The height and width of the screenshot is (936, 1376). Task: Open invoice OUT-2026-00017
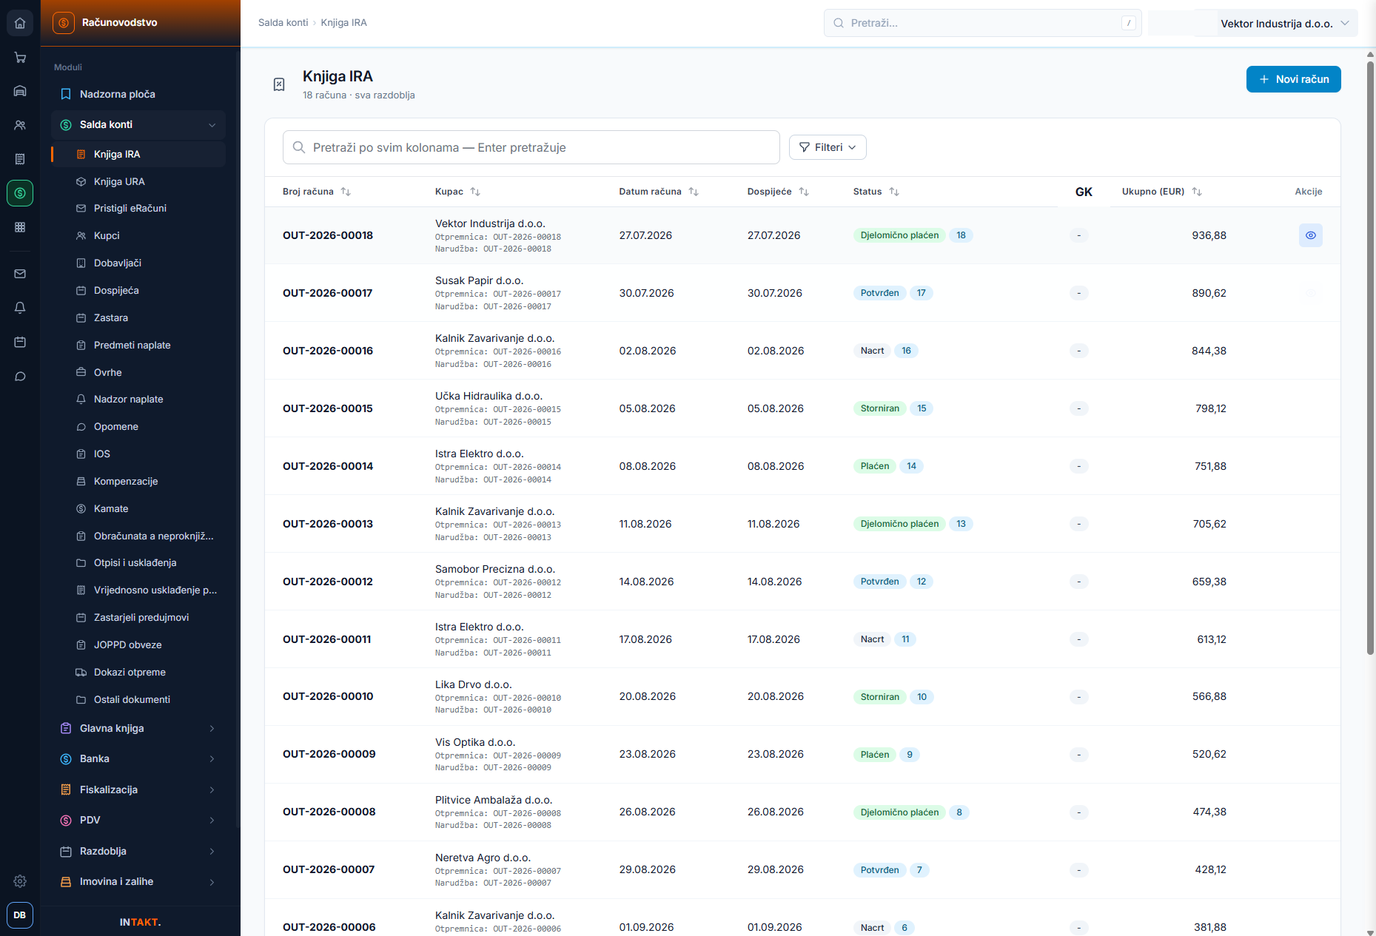point(327,293)
